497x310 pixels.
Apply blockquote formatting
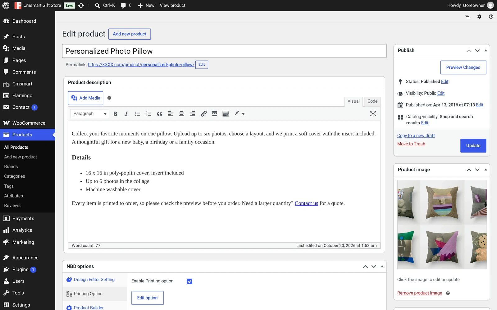[159, 114]
